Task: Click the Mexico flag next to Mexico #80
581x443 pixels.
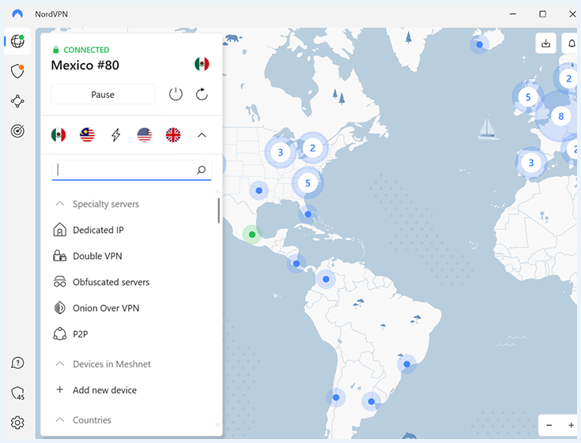Action: pos(202,64)
